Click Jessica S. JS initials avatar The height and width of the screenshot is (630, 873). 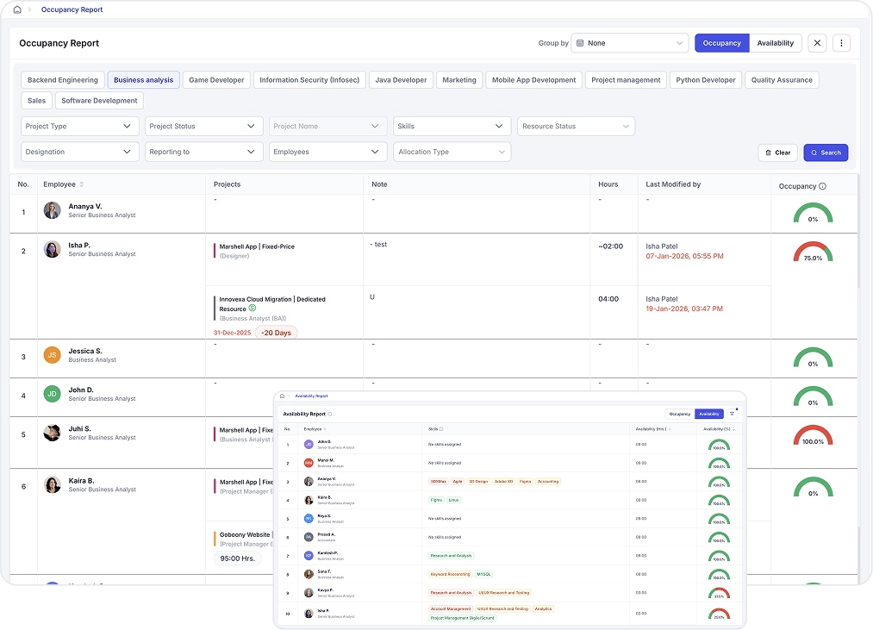click(53, 355)
